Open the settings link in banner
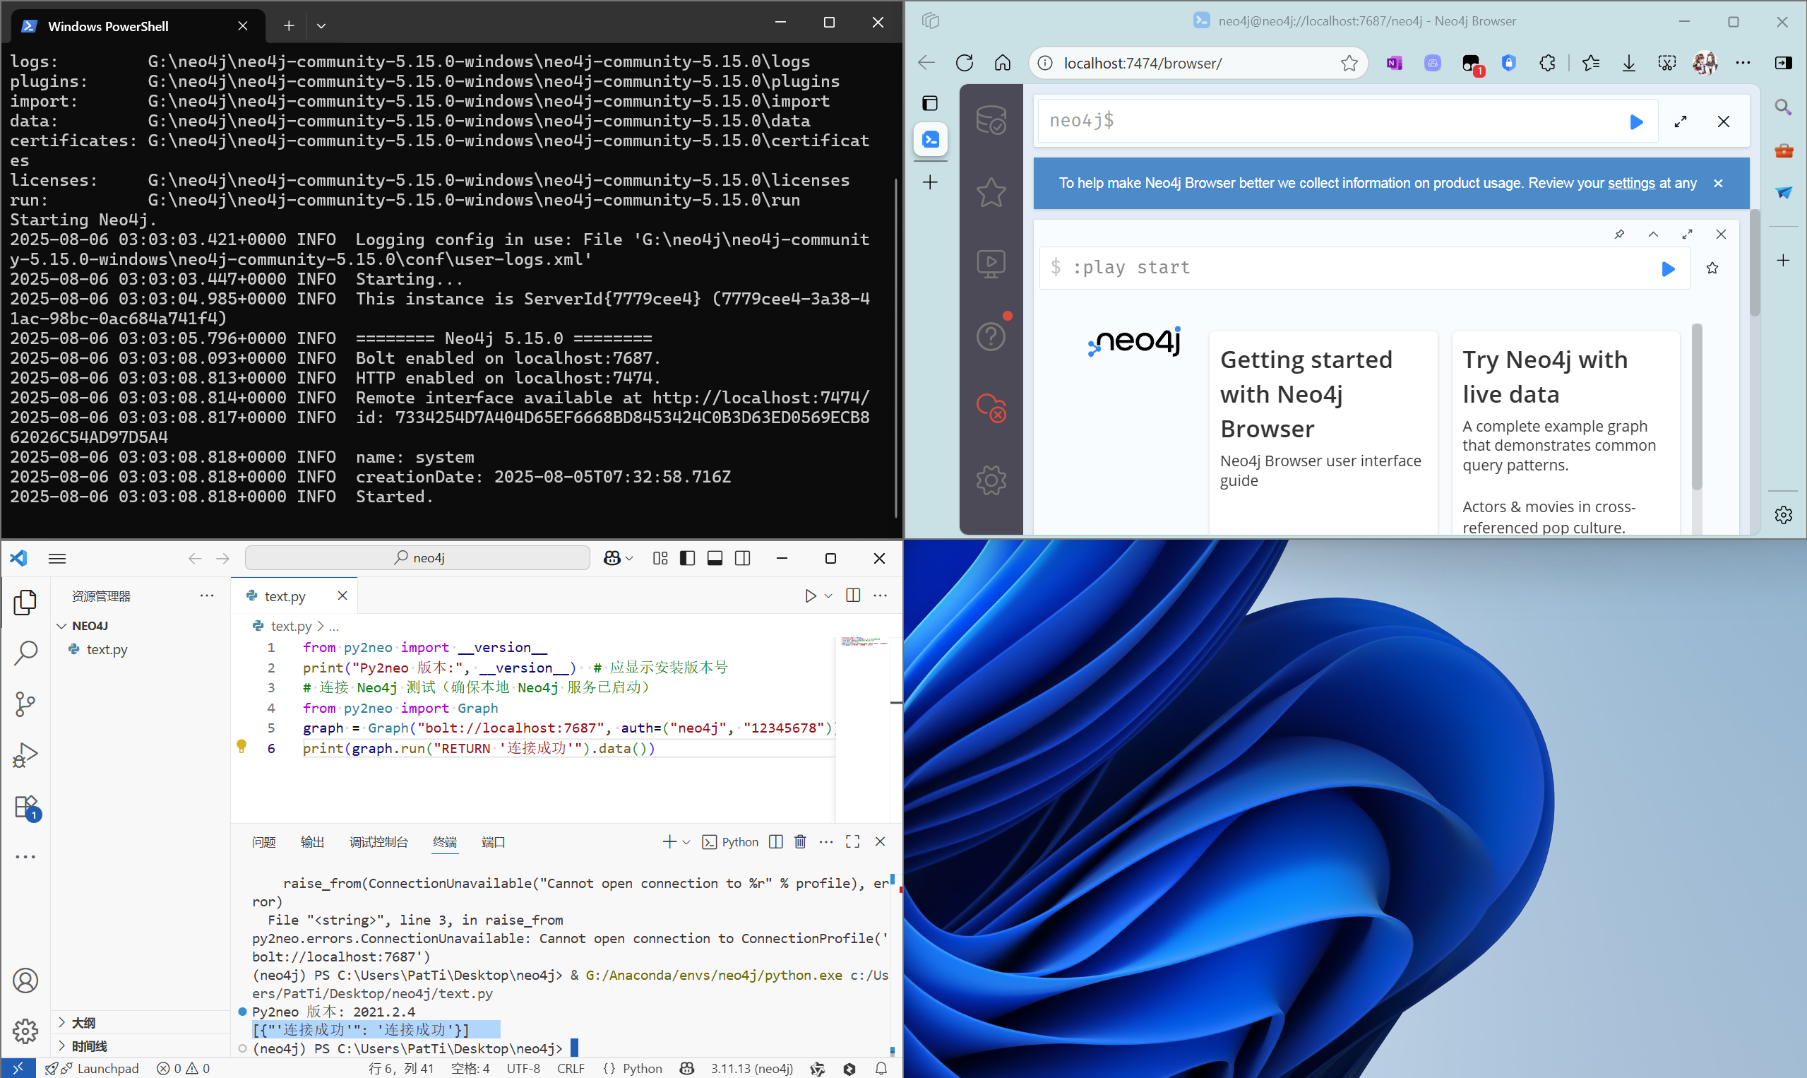The image size is (1807, 1078). [1630, 183]
